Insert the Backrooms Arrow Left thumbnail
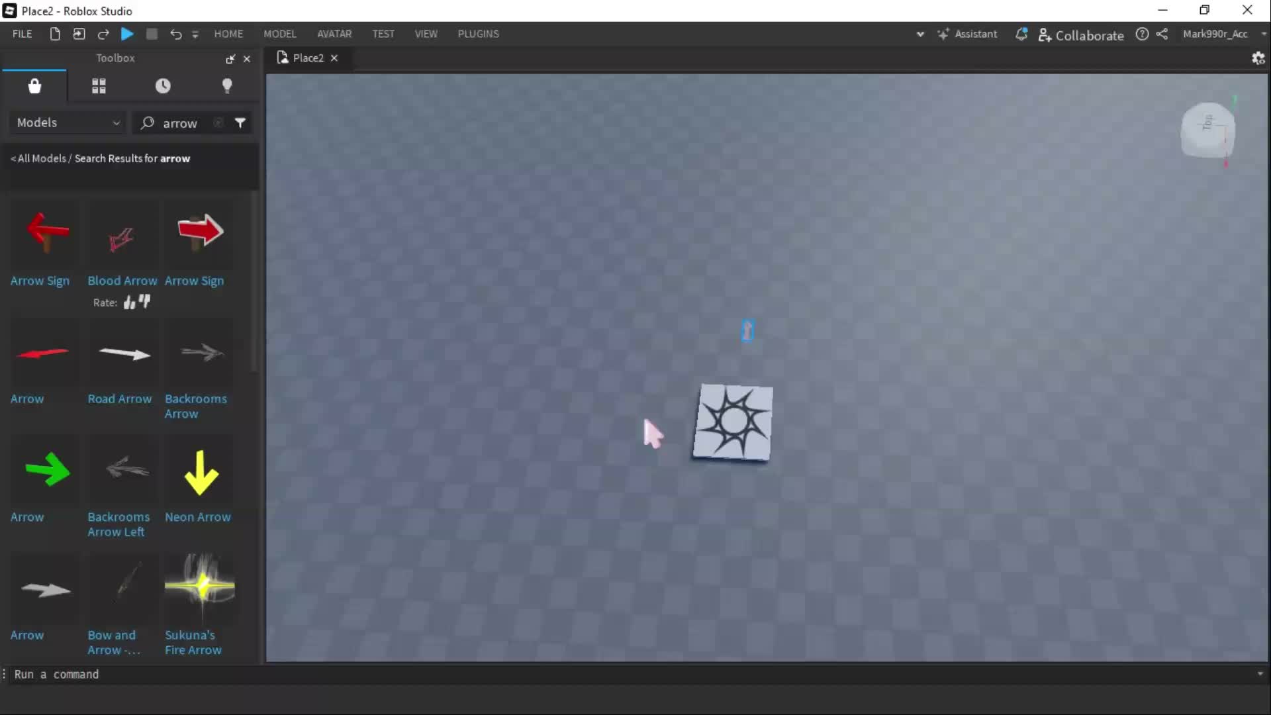Viewport: 1271px width, 715px height. [122, 471]
